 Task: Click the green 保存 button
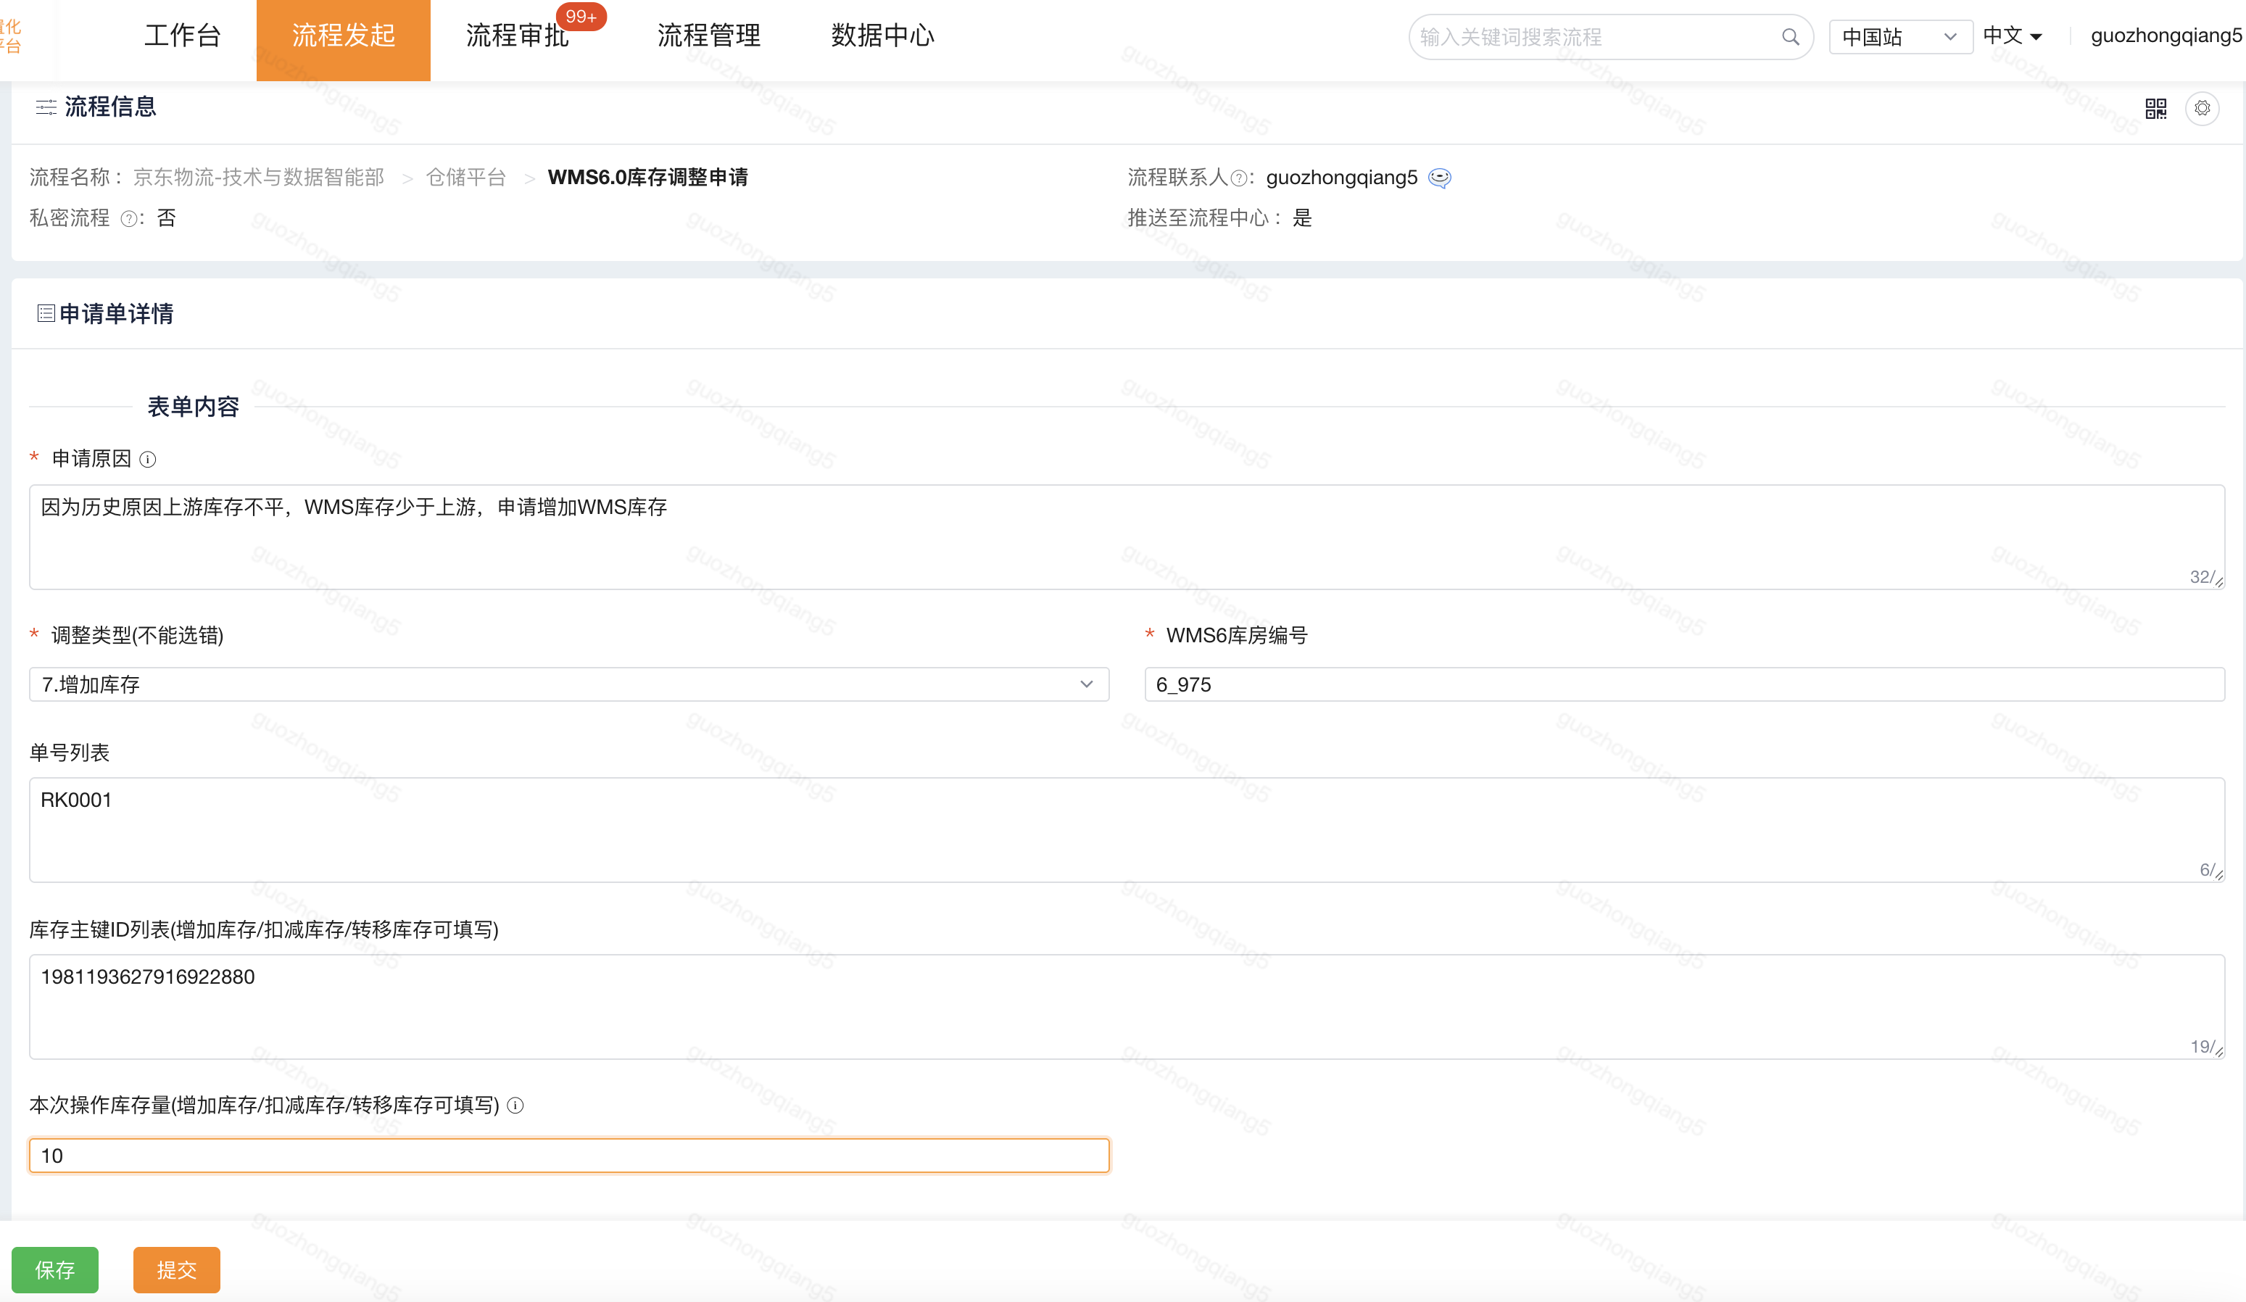click(x=54, y=1269)
